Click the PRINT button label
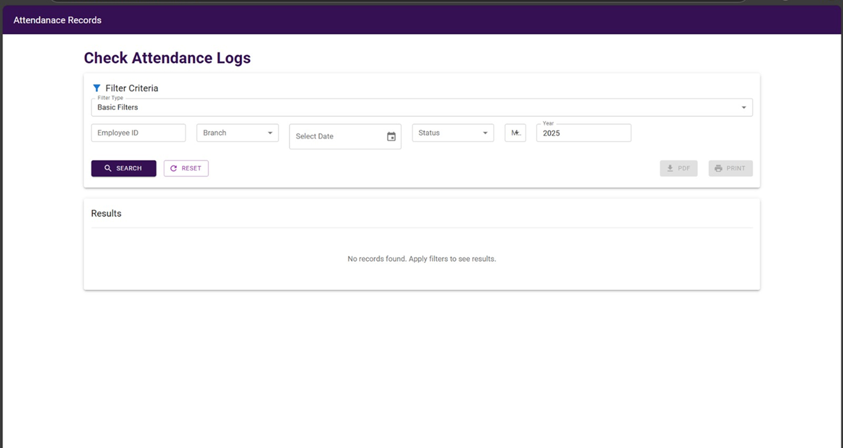Viewport: 843px width, 448px height. coord(736,168)
